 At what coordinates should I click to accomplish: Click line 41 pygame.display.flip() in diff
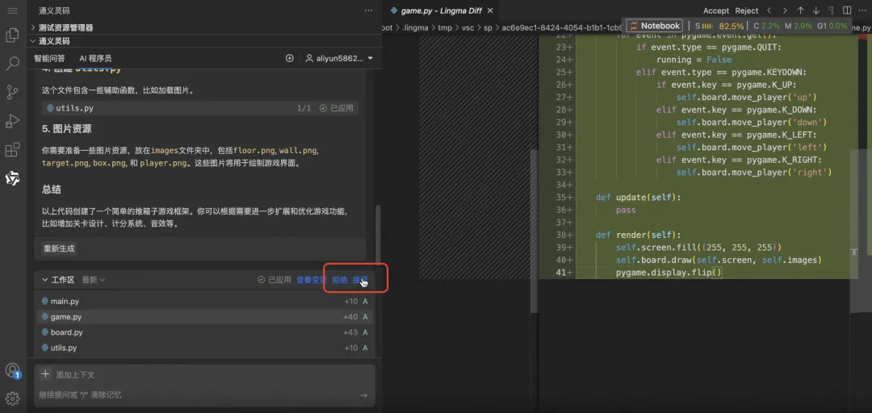(x=669, y=273)
